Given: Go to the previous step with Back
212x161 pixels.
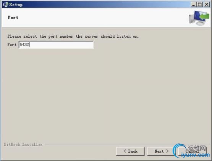Looking at the screenshot, I should pyautogui.click(x=130, y=151).
